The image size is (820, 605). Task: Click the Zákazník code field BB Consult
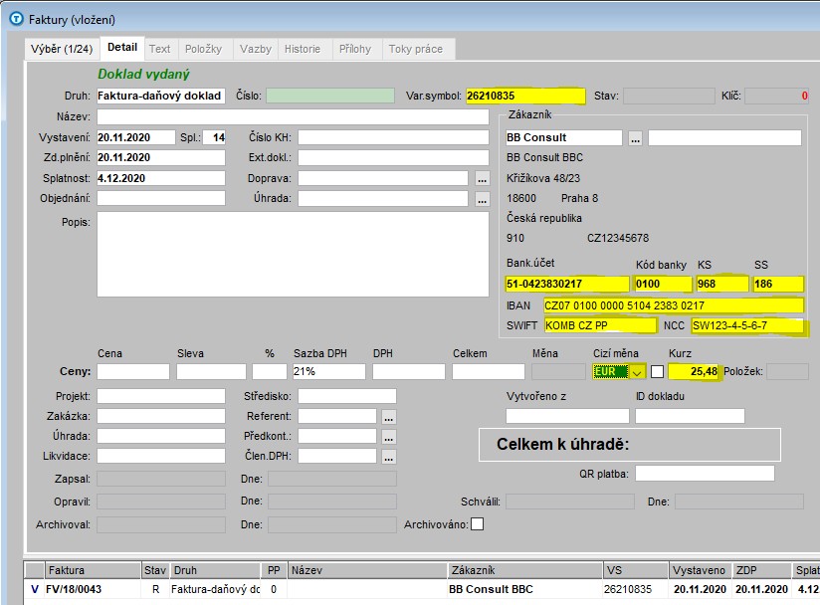click(x=563, y=137)
